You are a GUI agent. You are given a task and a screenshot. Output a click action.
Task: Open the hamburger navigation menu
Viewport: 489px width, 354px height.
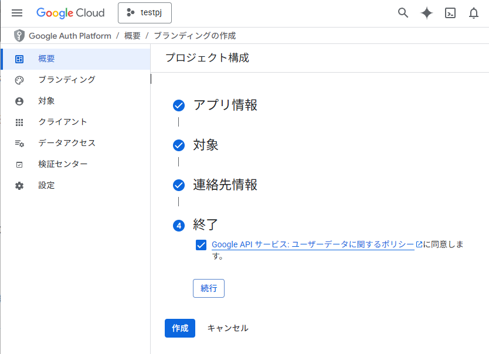[x=17, y=13]
